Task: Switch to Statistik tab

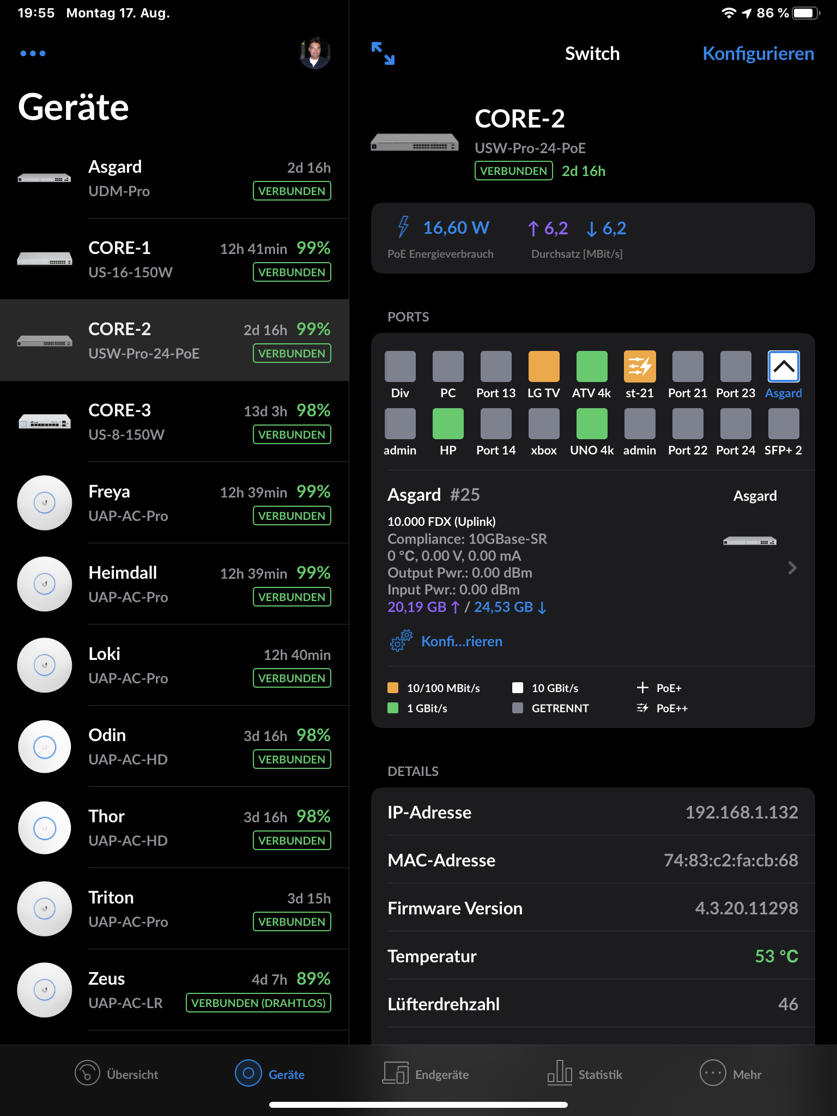Action: click(x=585, y=1073)
